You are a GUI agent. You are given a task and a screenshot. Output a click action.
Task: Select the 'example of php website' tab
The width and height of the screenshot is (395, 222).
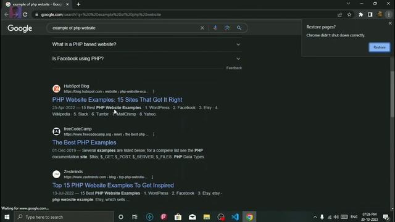[x=37, y=4]
